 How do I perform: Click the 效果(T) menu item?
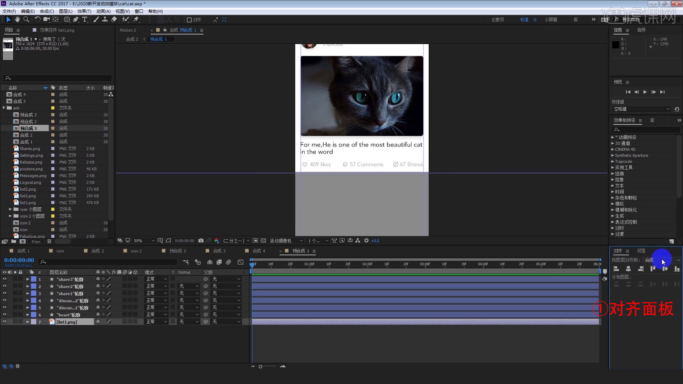(84, 11)
